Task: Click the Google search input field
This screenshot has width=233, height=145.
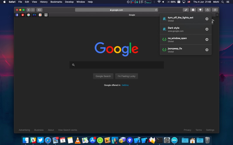Action: (117, 65)
